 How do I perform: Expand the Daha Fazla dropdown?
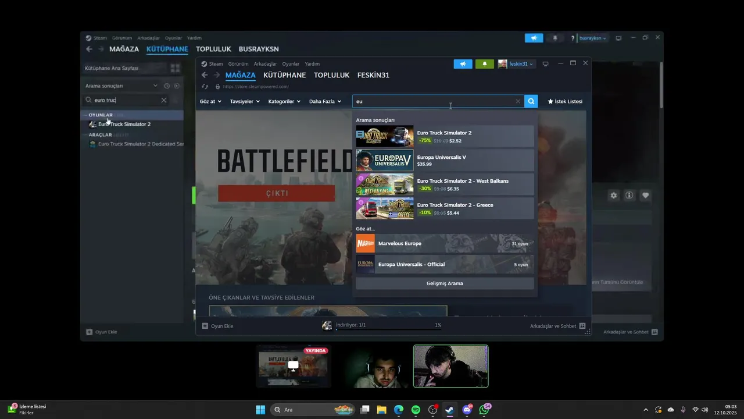click(325, 101)
